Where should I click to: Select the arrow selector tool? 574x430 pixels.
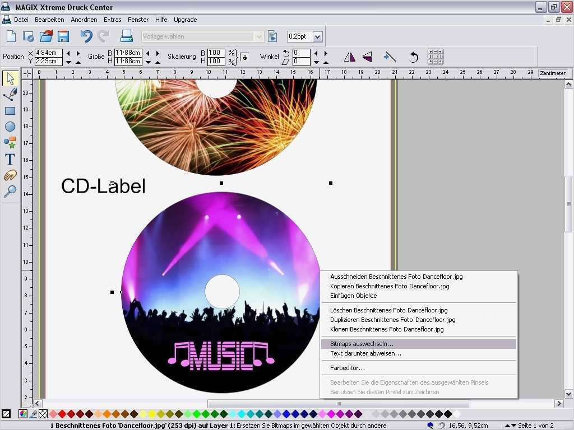coord(10,78)
